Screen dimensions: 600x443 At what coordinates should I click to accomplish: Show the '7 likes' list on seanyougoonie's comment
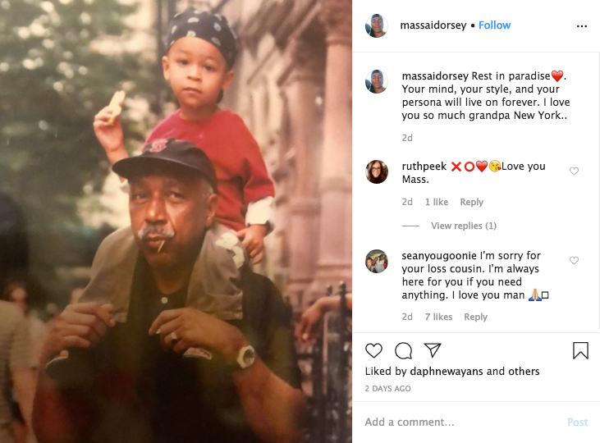[x=438, y=317]
